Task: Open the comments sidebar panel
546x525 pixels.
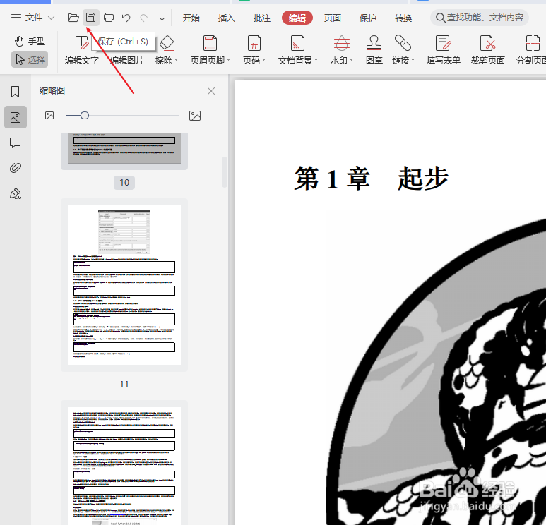Action: point(16,143)
